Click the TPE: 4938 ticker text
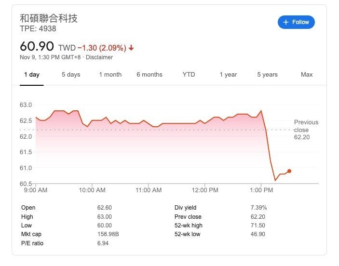Image resolution: width=339 pixels, height=266 pixels. pos(38,29)
